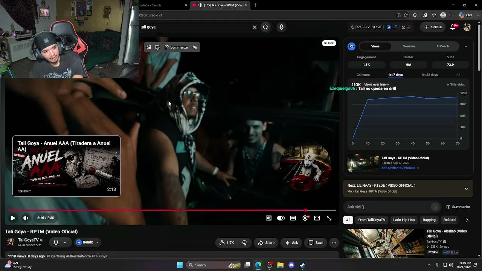Click the YouTube search magnifier button
Viewport: 482px width, 271px height.
point(266,27)
